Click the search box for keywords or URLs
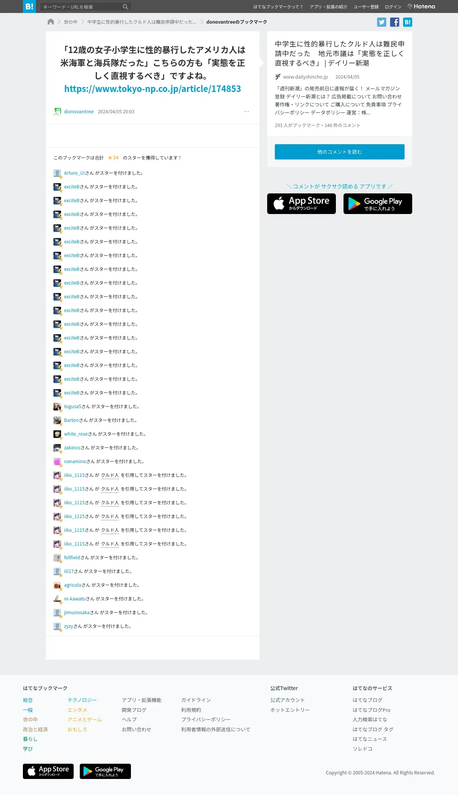Screen dimensions: 458x795 (x=81, y=7)
